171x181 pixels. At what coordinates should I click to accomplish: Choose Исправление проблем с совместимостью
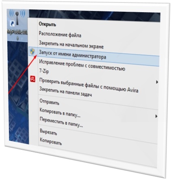pos(82,65)
